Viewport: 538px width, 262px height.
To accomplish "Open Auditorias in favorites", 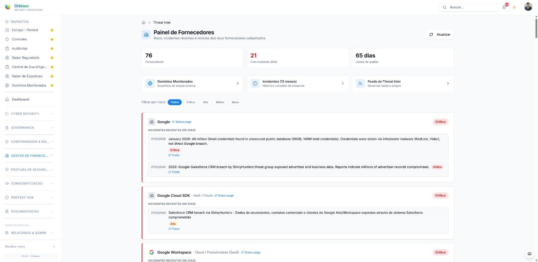I will (20, 49).
